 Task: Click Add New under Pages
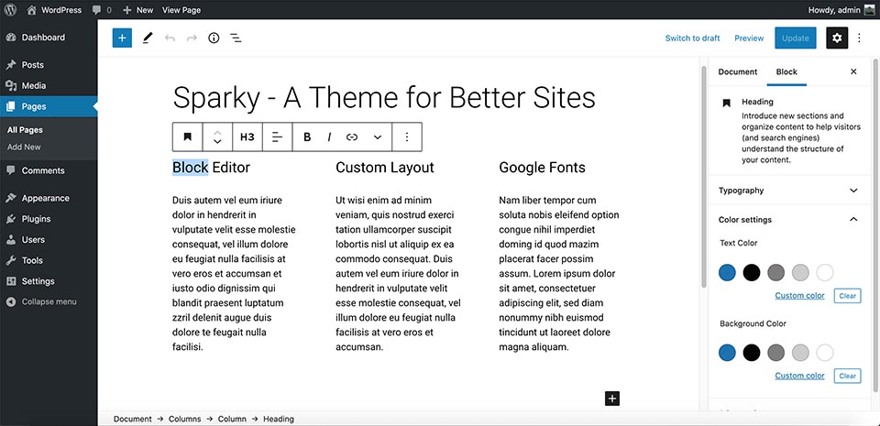[x=24, y=147]
